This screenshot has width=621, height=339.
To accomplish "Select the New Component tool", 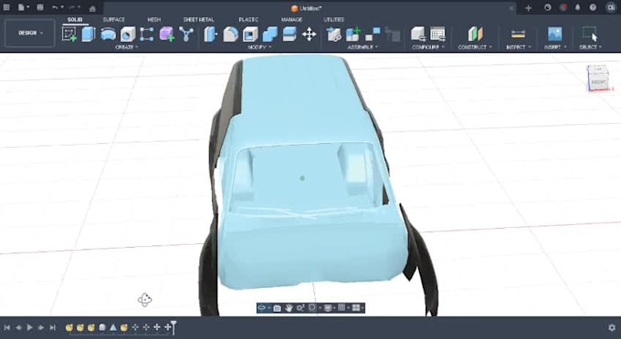I will 334,35.
